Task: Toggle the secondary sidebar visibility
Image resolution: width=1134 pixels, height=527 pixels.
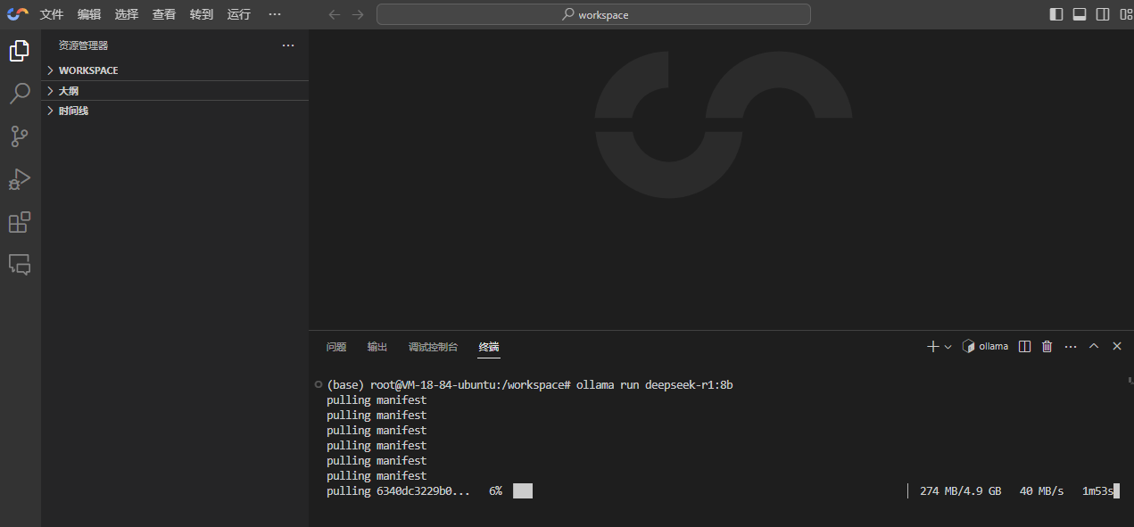Action: coord(1103,14)
